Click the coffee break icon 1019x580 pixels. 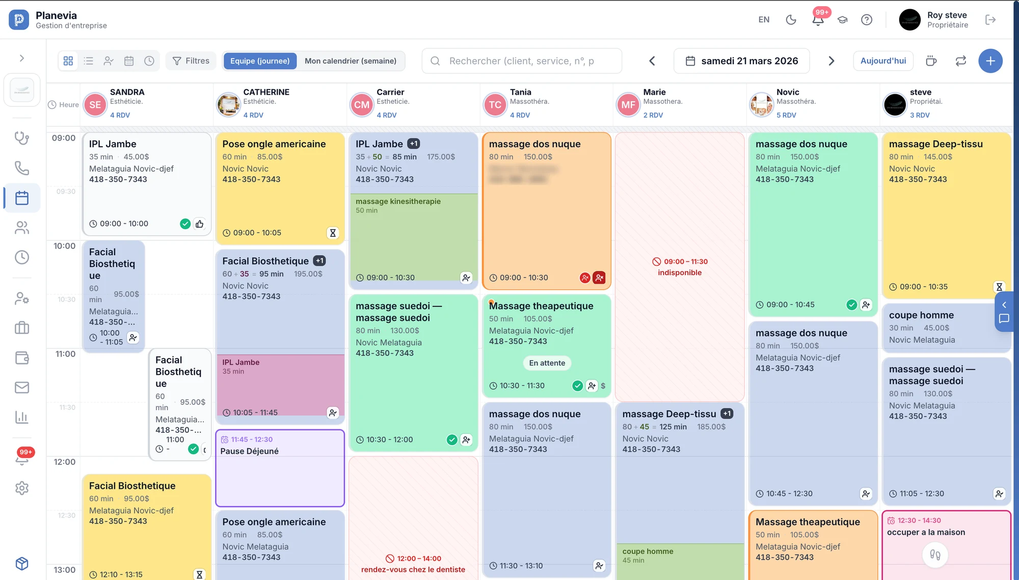click(931, 61)
